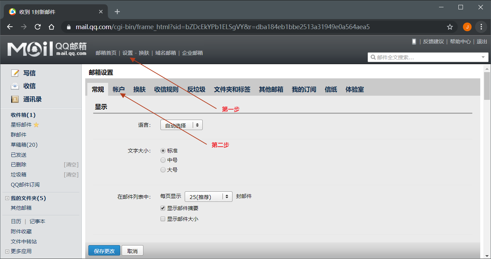Open the 文件夹和标签 tab

coord(232,89)
